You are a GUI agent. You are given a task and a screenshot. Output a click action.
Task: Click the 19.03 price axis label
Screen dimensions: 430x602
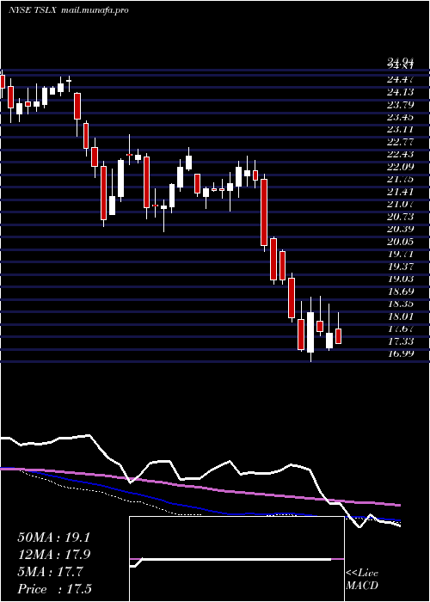tap(400, 279)
